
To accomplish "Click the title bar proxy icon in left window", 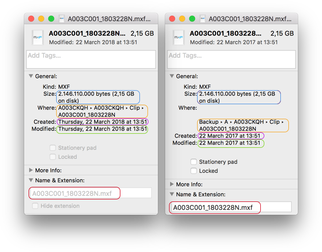I will [62, 19].
